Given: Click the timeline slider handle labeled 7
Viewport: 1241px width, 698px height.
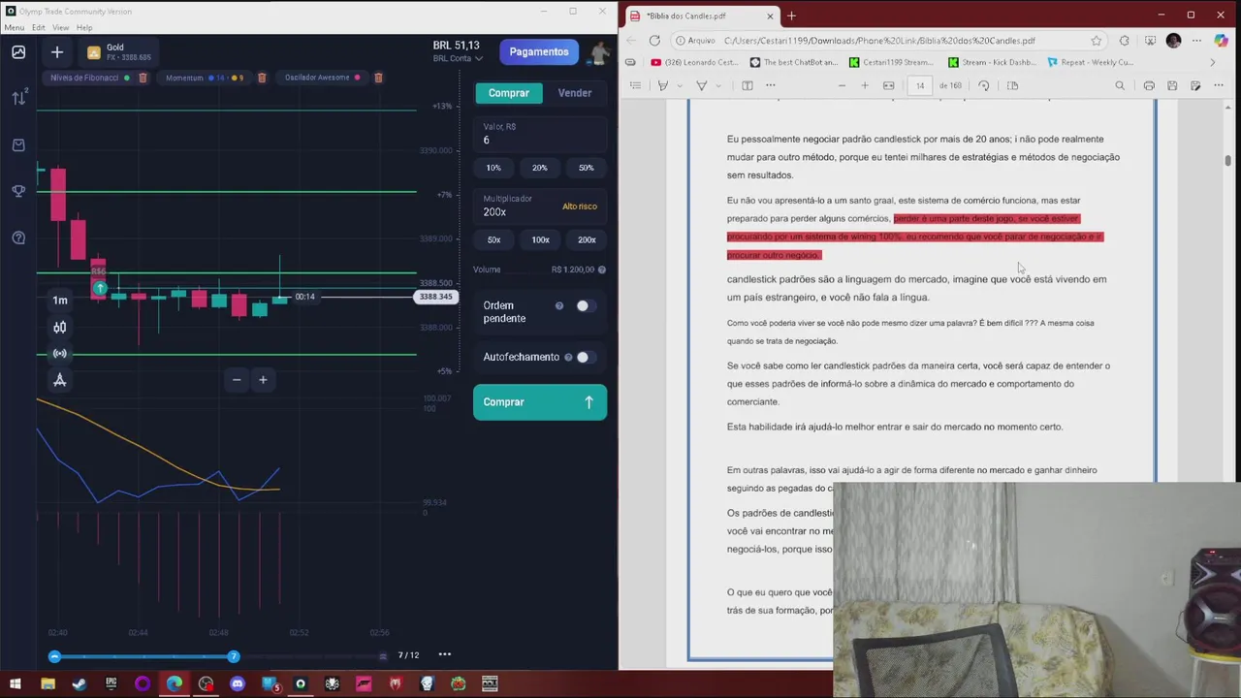Looking at the screenshot, I should coord(233,656).
